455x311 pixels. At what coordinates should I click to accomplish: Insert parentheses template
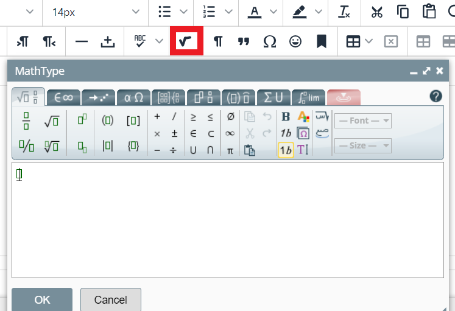[x=108, y=120]
